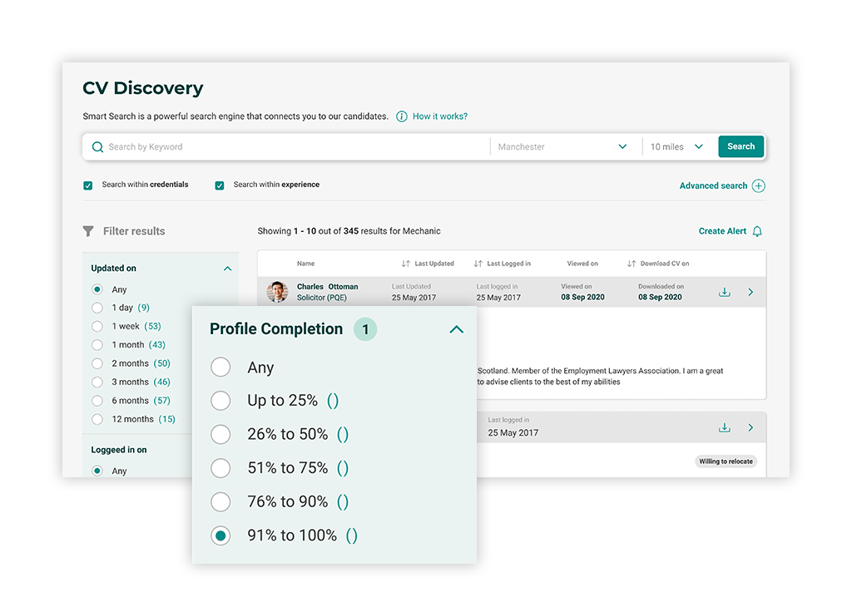
Task: Sort by Last Logged in column arrows
Action: pos(478,264)
